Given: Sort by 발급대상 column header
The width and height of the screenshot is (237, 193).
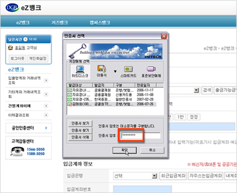Looking at the screenshot, I should tap(80, 85).
